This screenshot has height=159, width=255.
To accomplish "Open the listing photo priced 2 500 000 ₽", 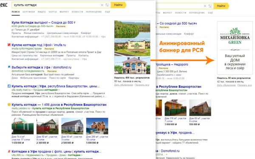I will tap(72, 126).
